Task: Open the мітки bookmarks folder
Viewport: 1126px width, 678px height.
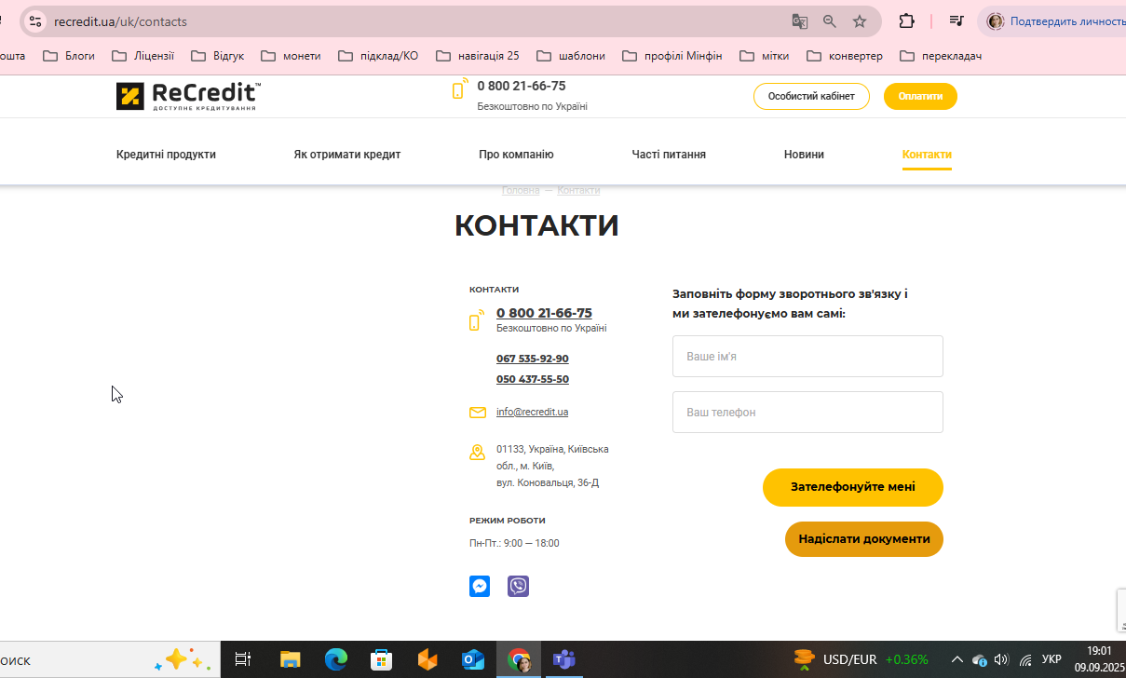Action: pos(764,56)
